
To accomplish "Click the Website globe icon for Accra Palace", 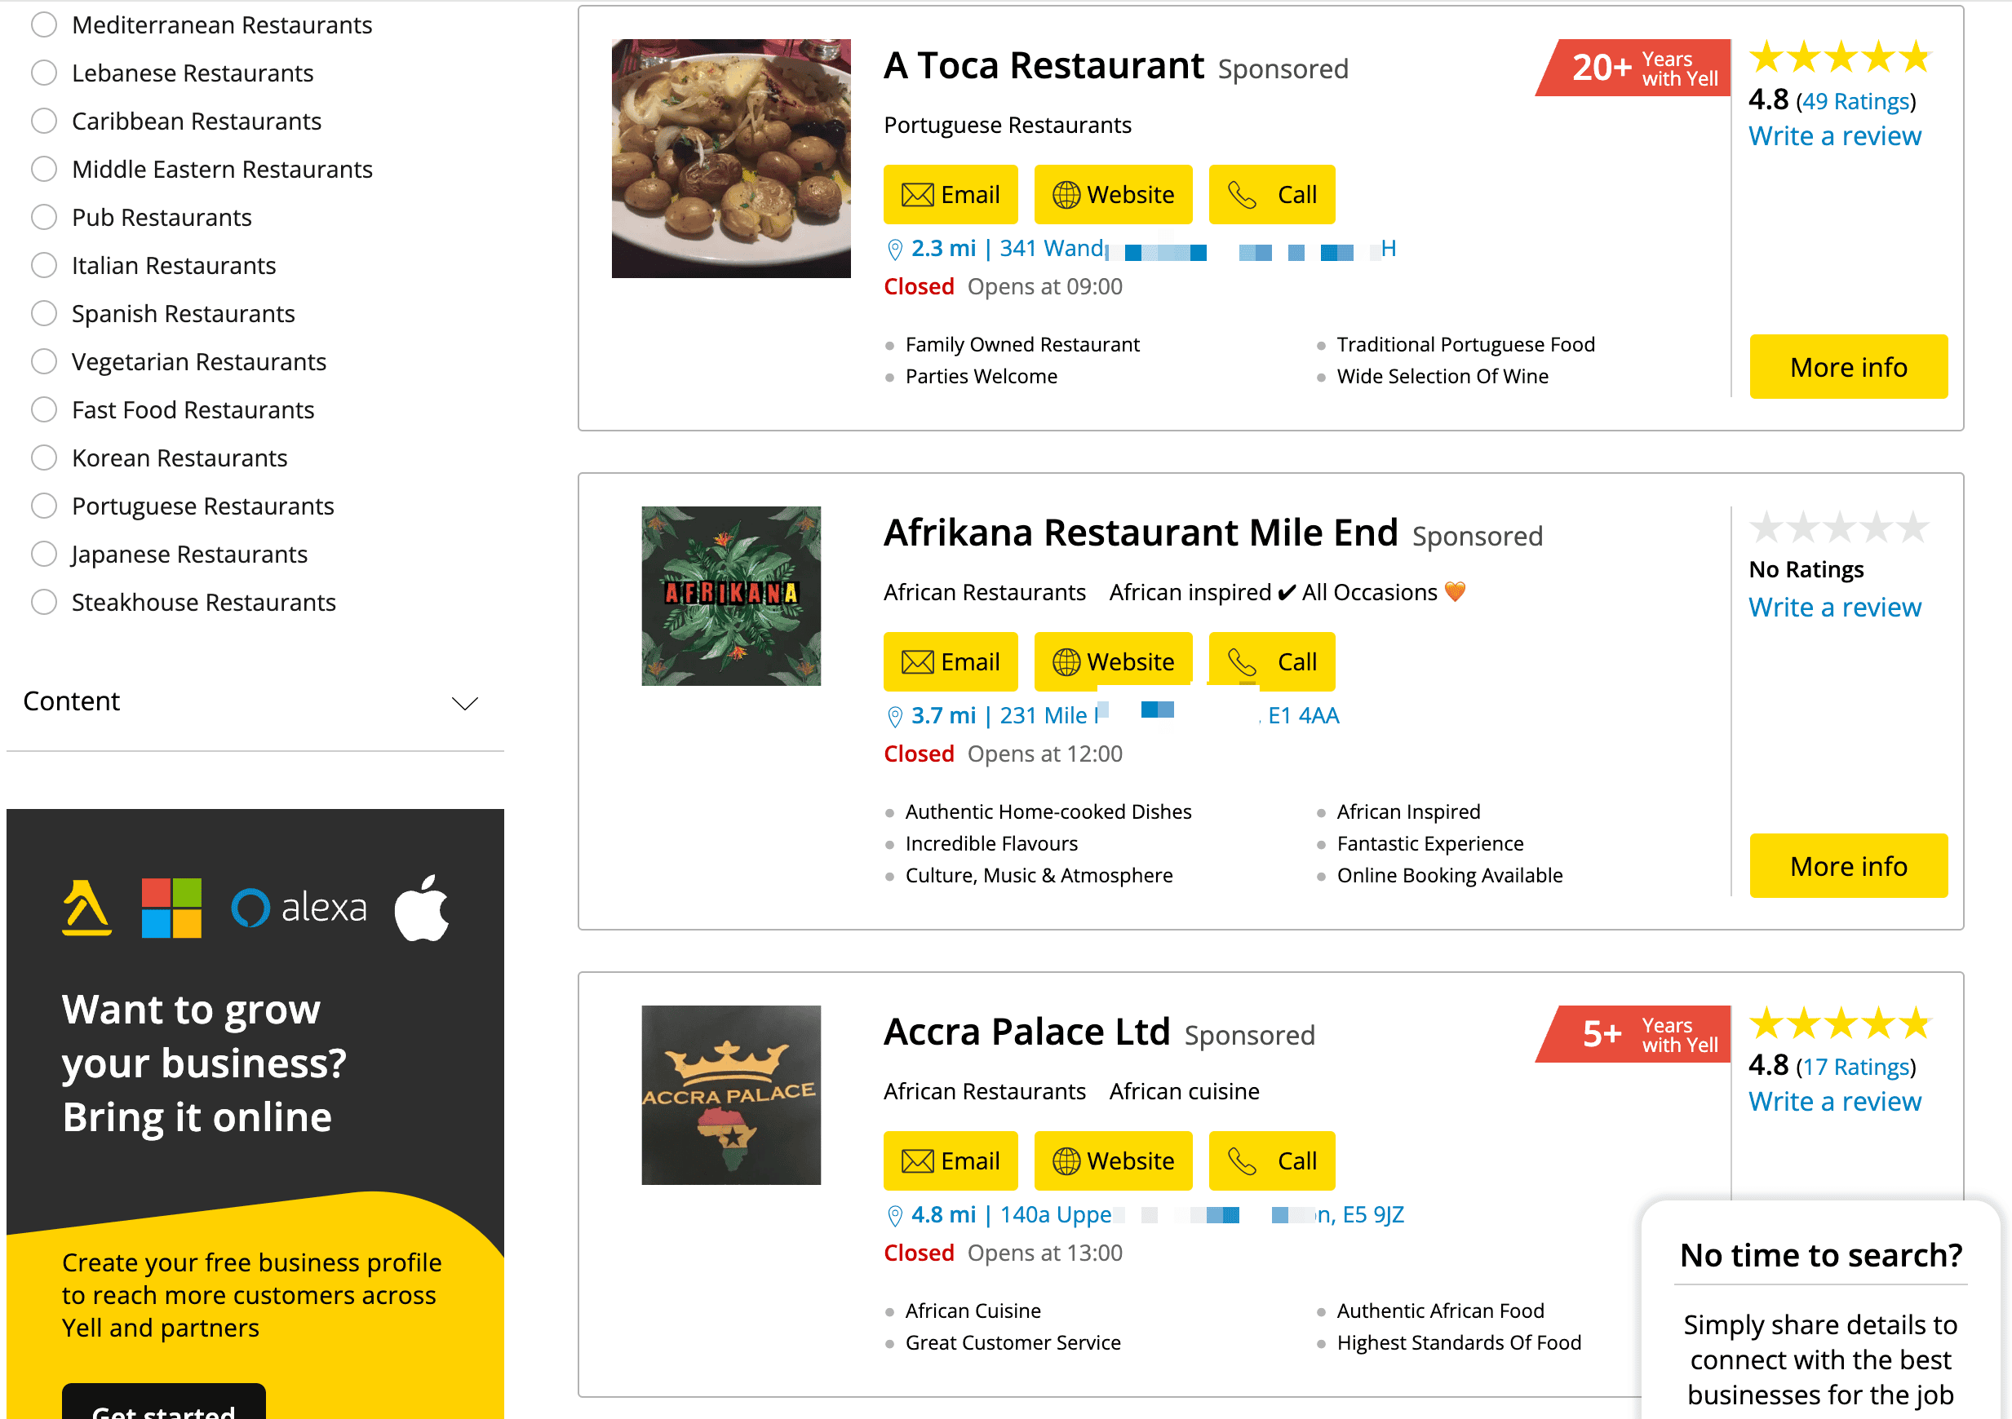I will (x=1066, y=1161).
